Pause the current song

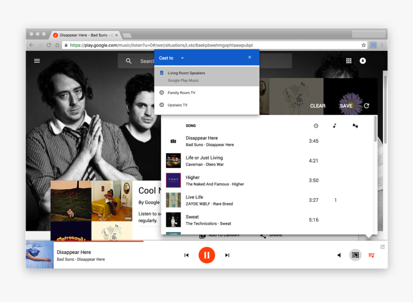[207, 255]
